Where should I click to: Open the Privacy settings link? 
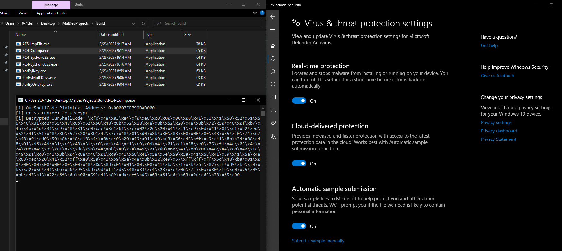coord(496,122)
